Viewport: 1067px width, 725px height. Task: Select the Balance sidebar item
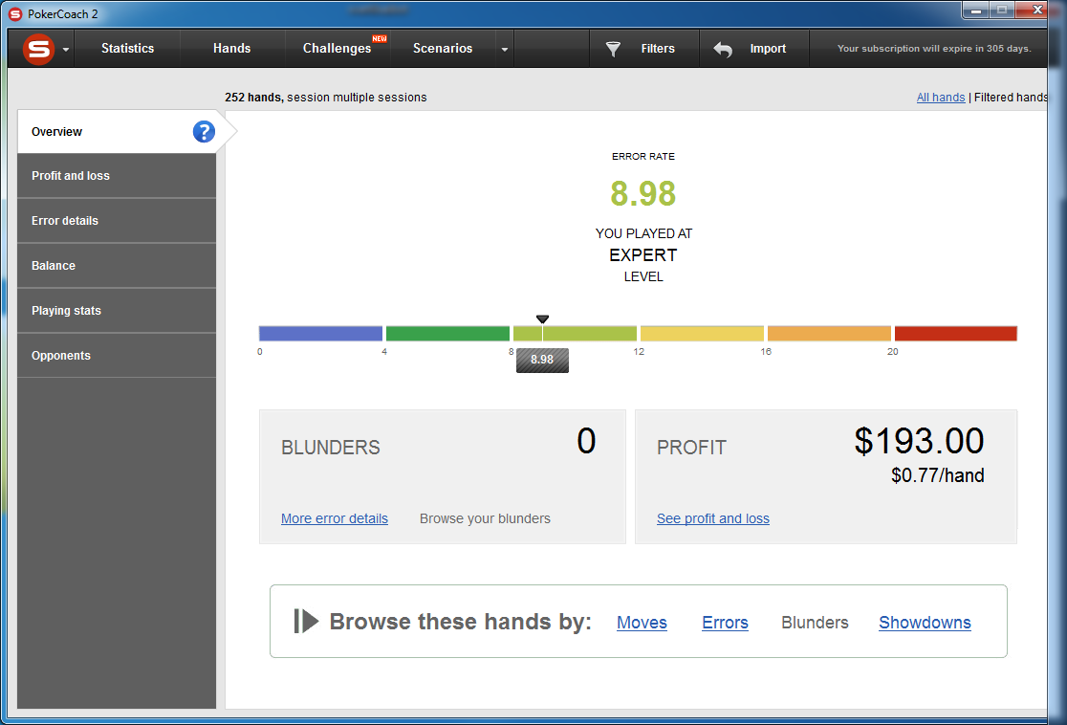117,266
